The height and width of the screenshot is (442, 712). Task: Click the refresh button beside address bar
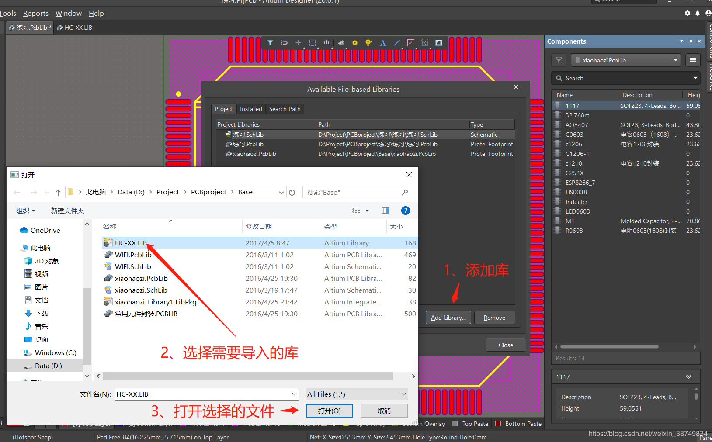point(292,192)
